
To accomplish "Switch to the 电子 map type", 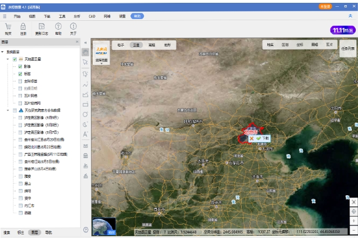I will click(x=120, y=45).
